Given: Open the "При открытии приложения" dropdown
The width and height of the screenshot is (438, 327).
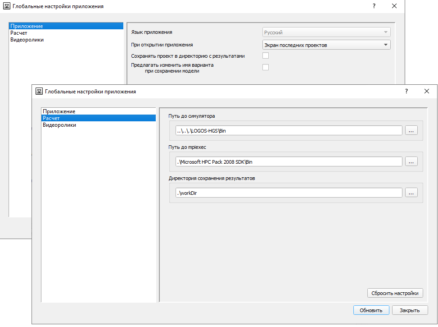Looking at the screenshot, I should (x=326, y=45).
